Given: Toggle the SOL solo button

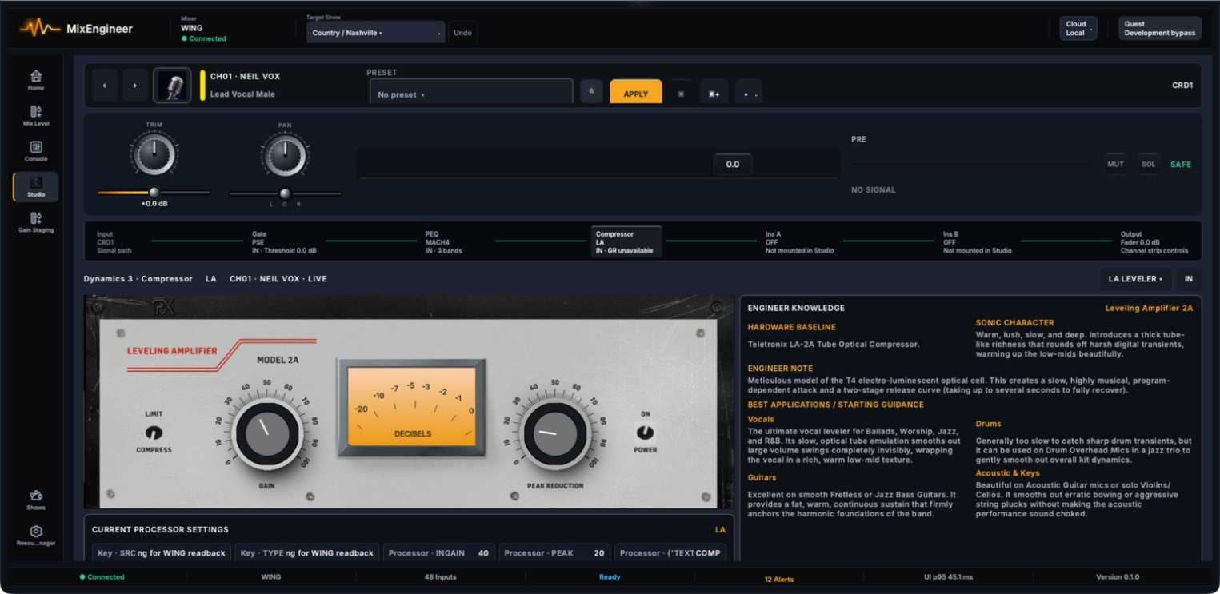Looking at the screenshot, I should pyautogui.click(x=1148, y=164).
